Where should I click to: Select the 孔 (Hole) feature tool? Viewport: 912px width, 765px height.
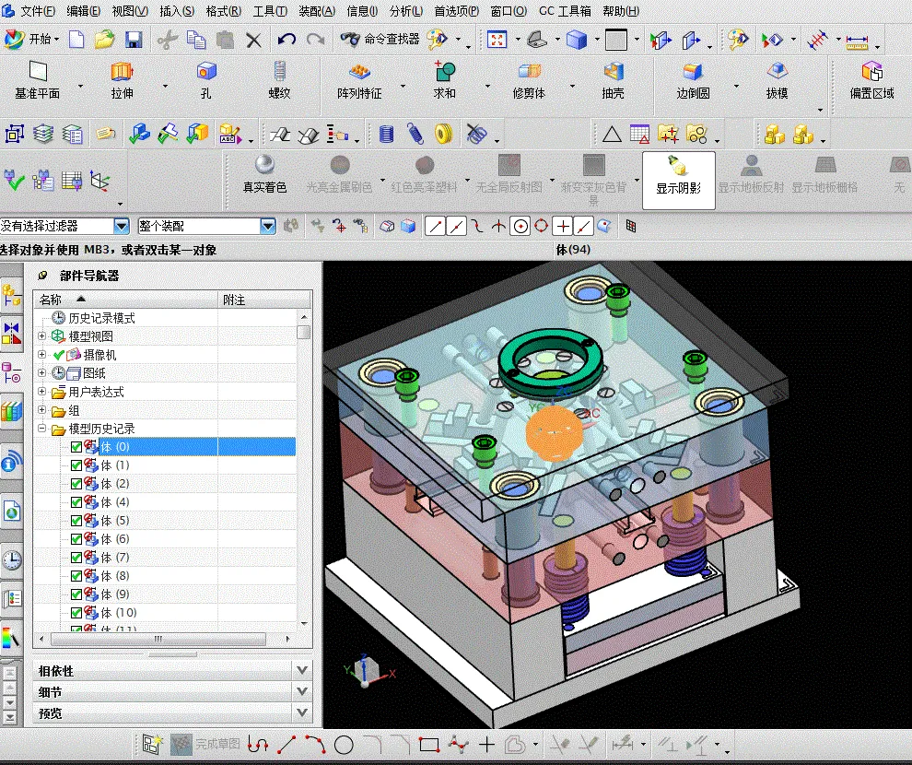click(x=205, y=73)
